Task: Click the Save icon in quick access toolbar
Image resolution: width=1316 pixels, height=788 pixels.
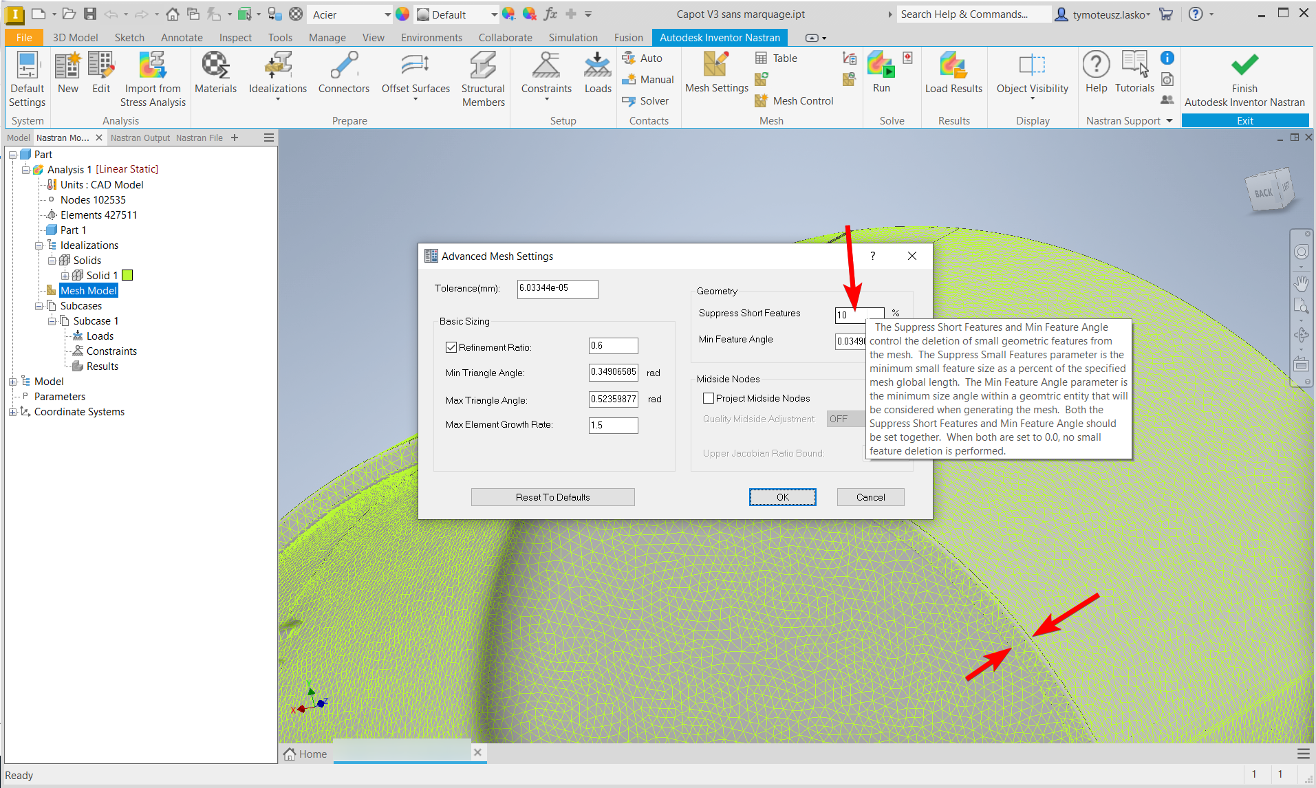Action: pyautogui.click(x=90, y=14)
